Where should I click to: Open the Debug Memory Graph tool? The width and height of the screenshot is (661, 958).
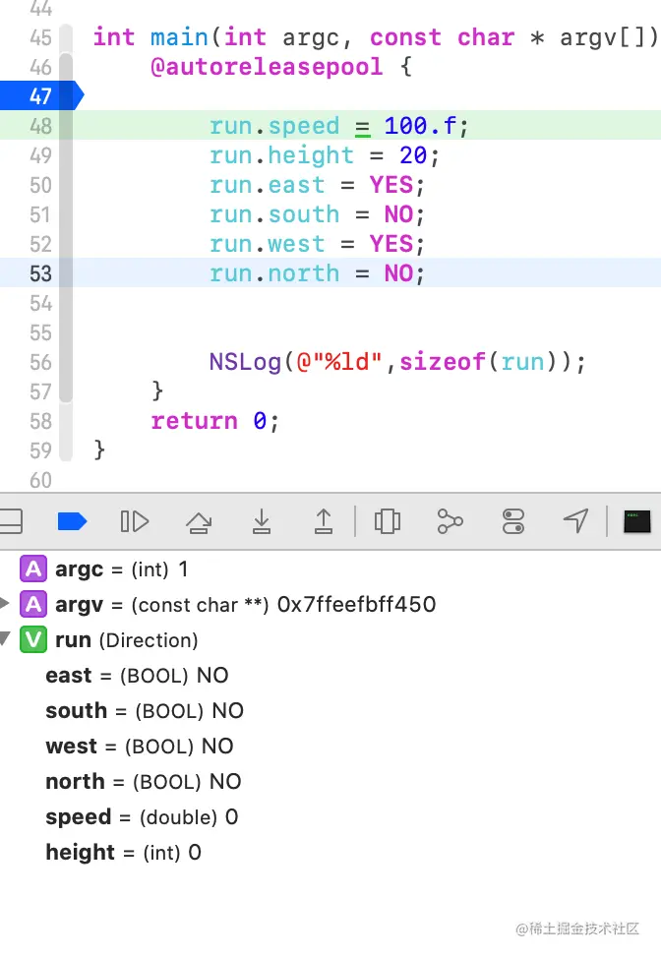coord(451,522)
